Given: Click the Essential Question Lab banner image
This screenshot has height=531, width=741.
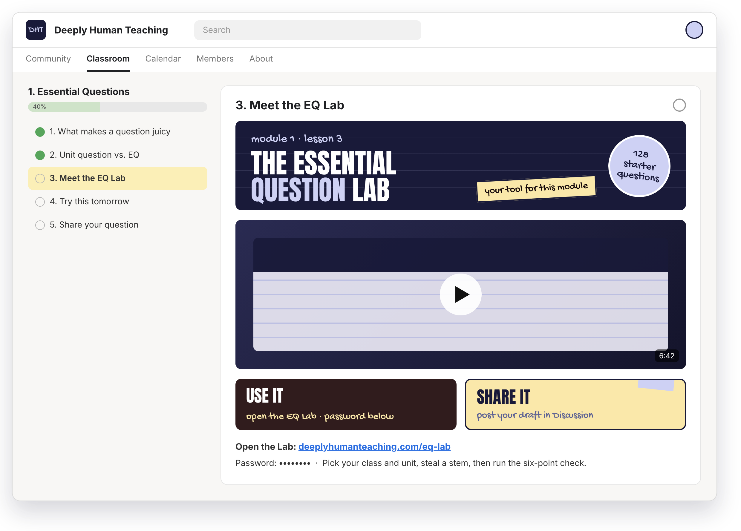Looking at the screenshot, I should coord(460,165).
